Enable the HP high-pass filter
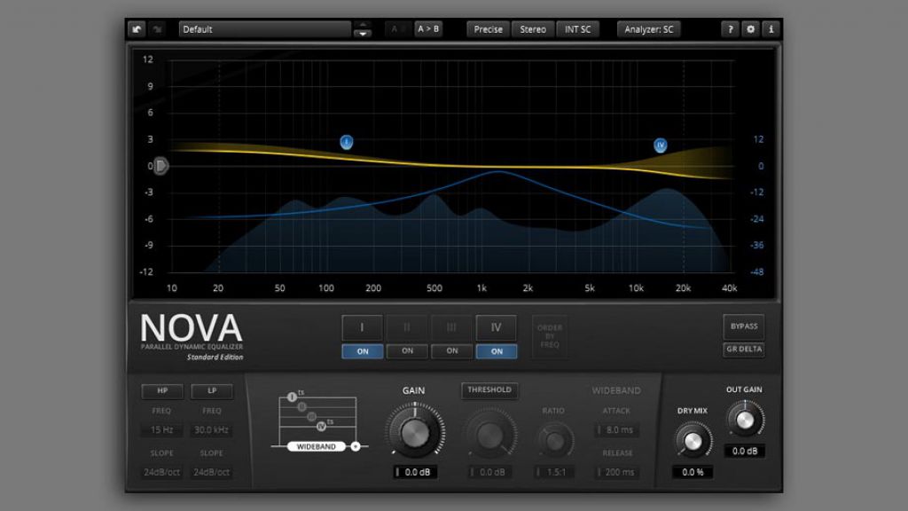908x511 pixels. coord(162,391)
